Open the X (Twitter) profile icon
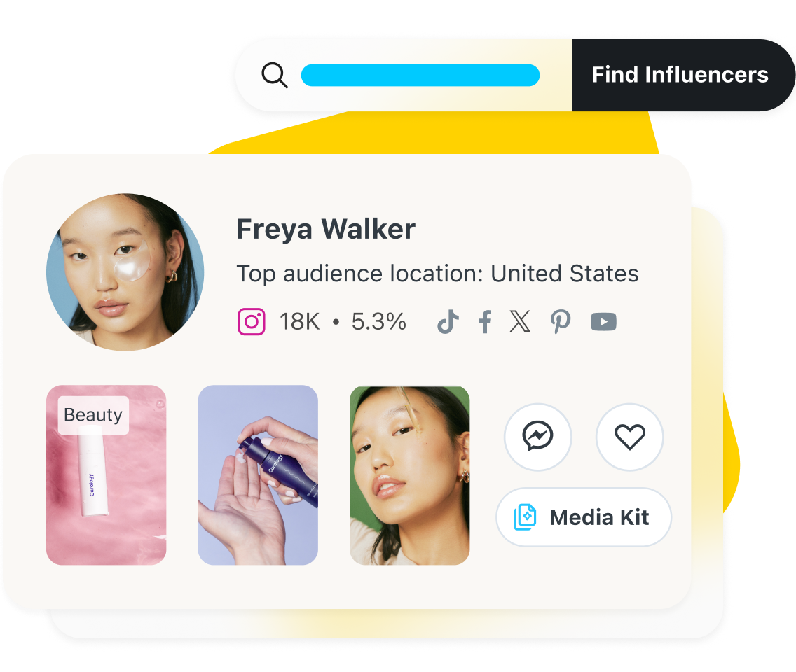Viewport: 796px width, 672px height. [x=520, y=321]
